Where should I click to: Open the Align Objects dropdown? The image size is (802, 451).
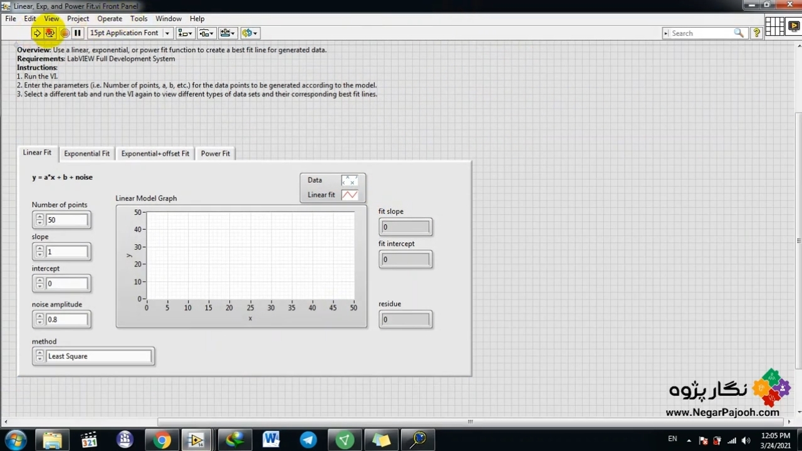pyautogui.click(x=185, y=33)
